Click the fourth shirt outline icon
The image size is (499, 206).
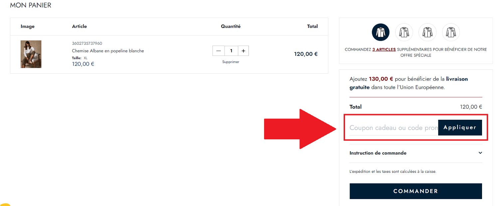[x=451, y=32]
